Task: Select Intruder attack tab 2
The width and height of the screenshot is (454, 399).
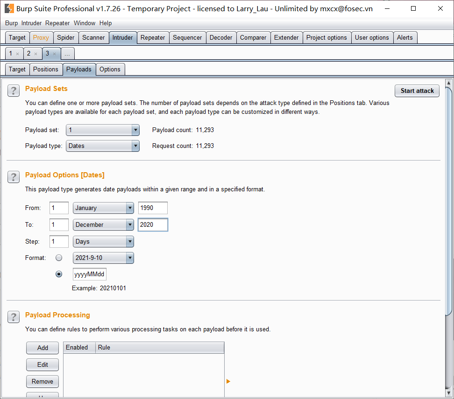Action: (x=28, y=54)
